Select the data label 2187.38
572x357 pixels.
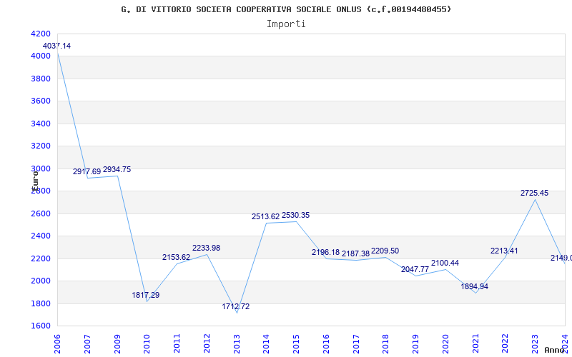pyautogui.click(x=355, y=253)
